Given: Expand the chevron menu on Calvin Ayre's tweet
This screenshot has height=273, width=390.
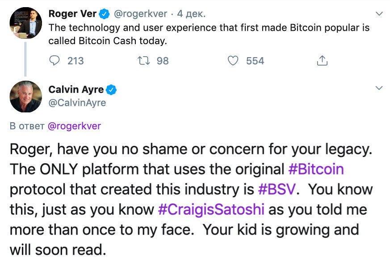Looking at the screenshot, I should pyautogui.click(x=379, y=88).
